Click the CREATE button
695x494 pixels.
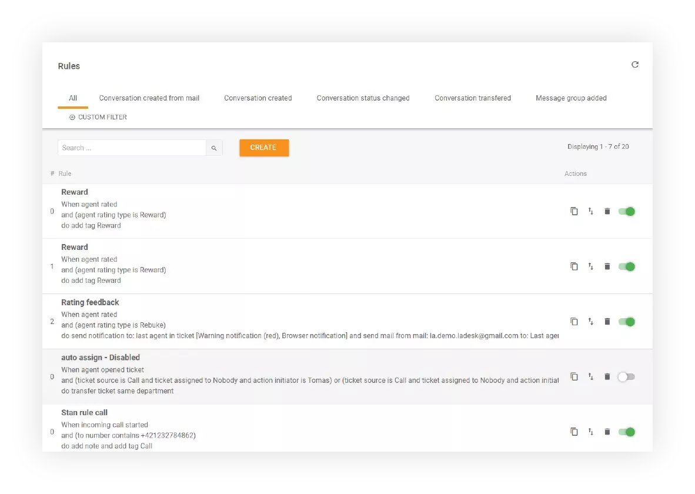[x=263, y=148]
